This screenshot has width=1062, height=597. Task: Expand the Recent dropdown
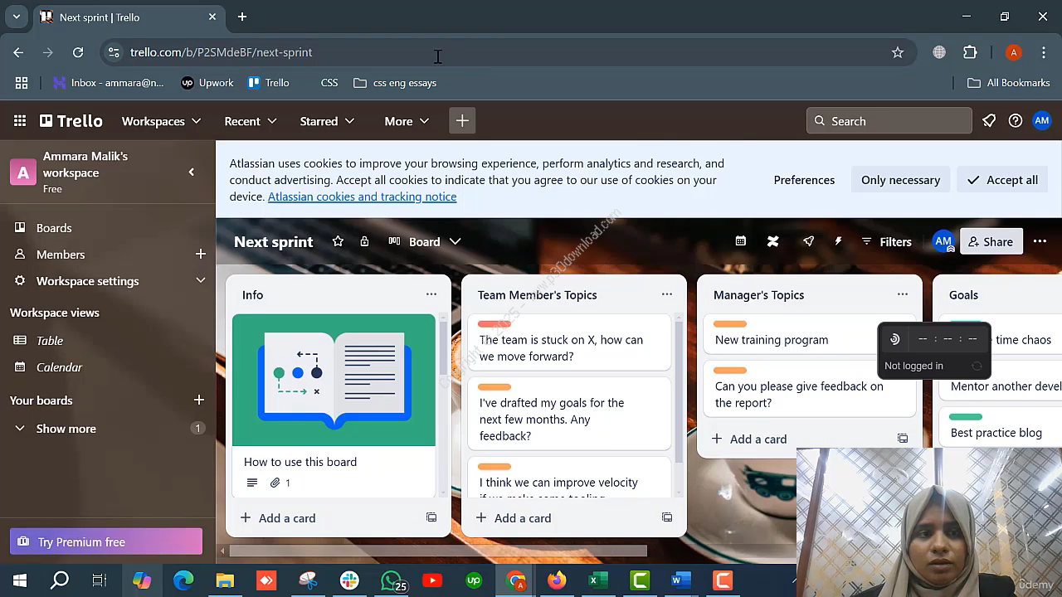[x=250, y=121]
